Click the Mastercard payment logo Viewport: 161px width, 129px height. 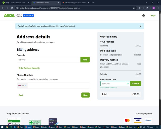(x=127, y=120)
